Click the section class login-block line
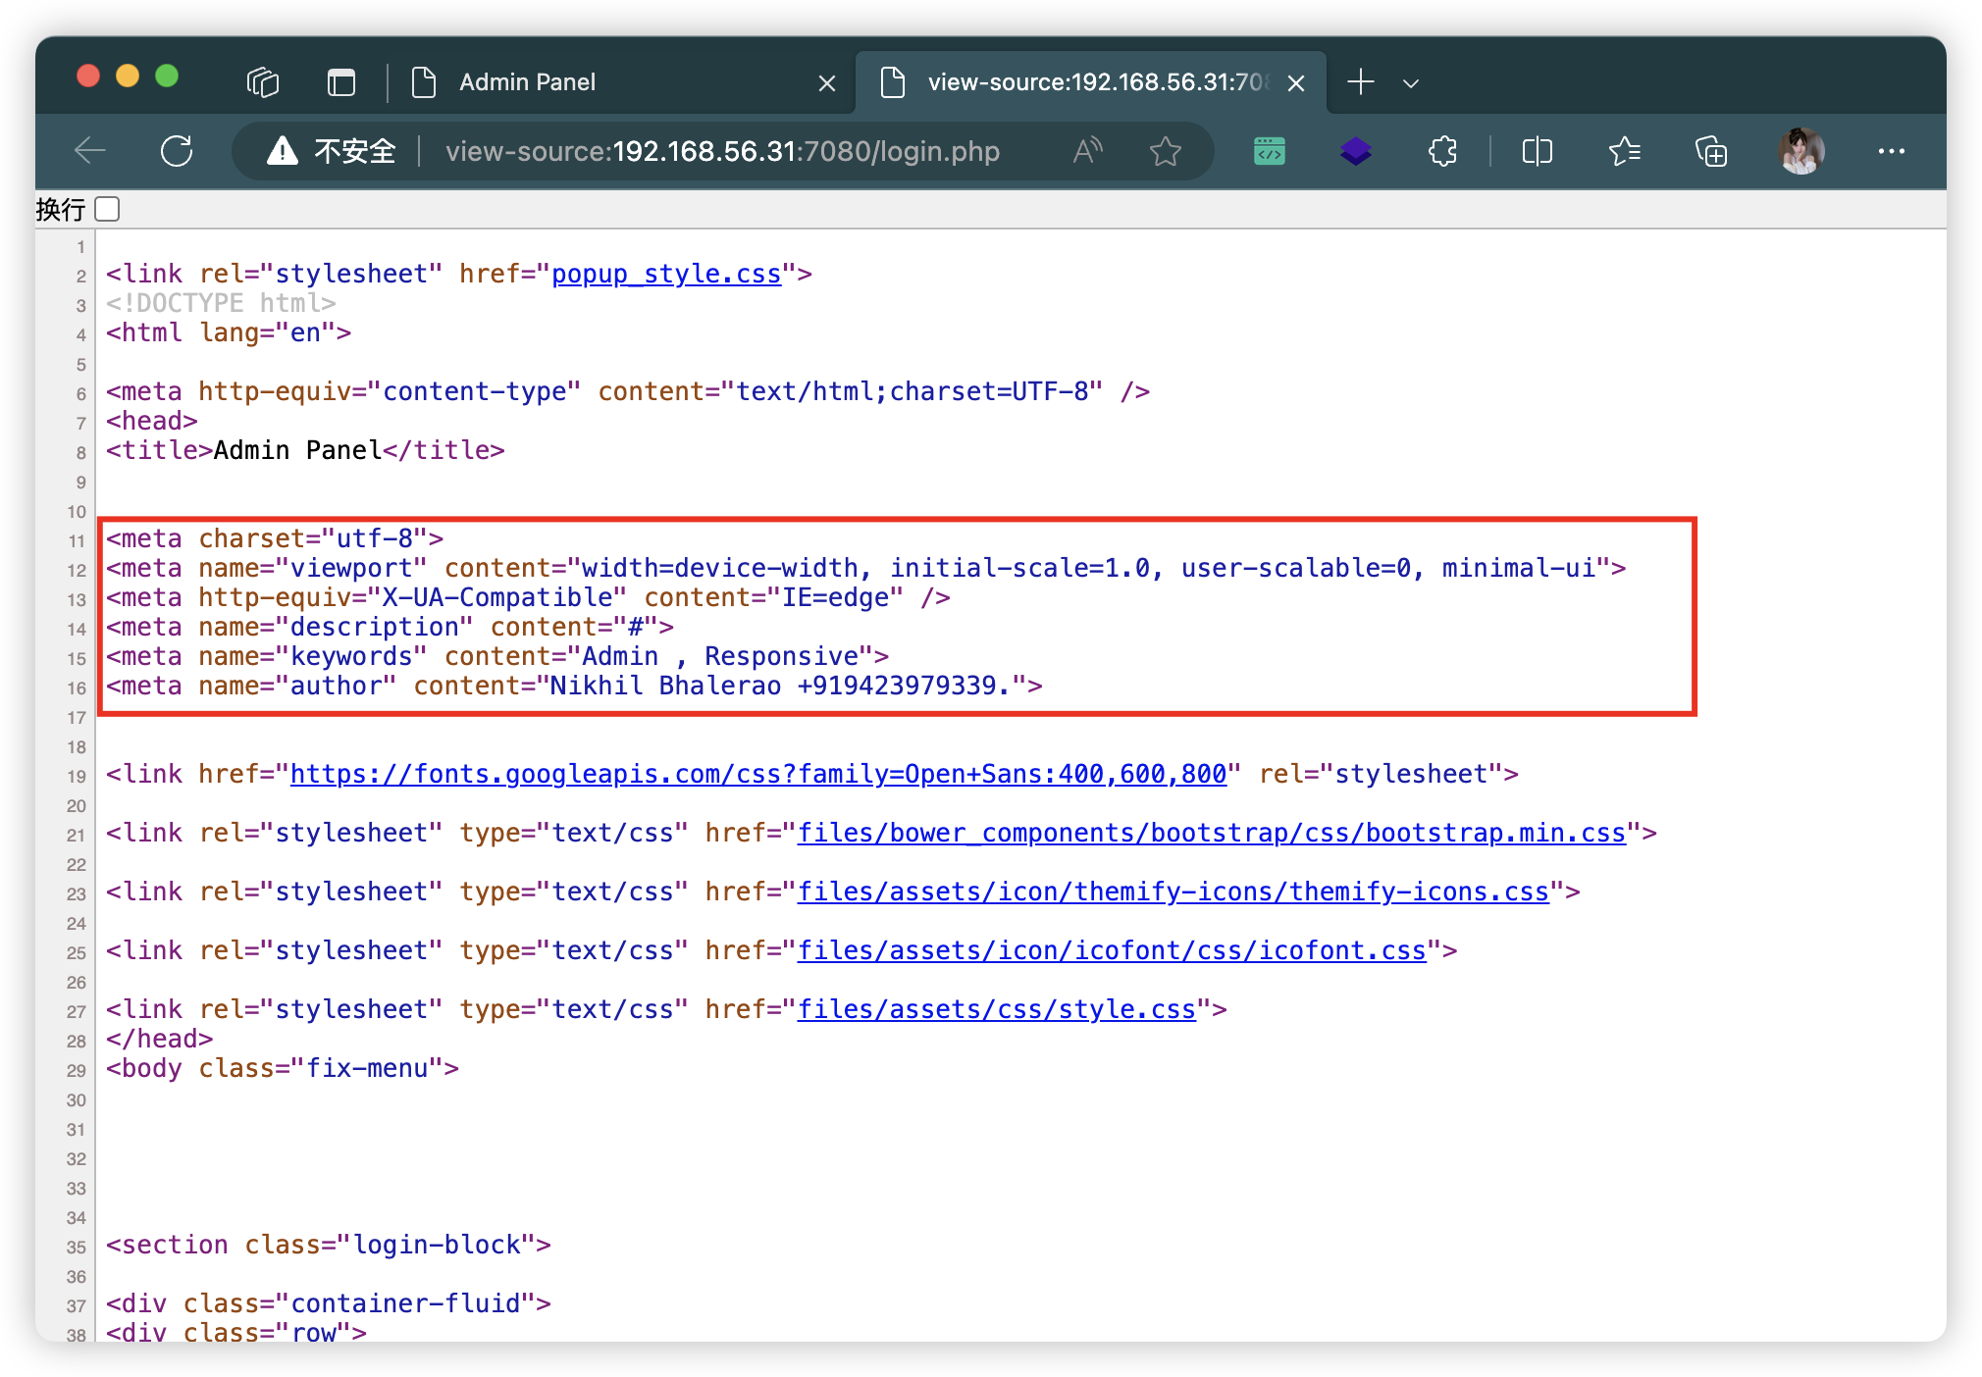Viewport: 1982px width, 1377px height. 329,1245
